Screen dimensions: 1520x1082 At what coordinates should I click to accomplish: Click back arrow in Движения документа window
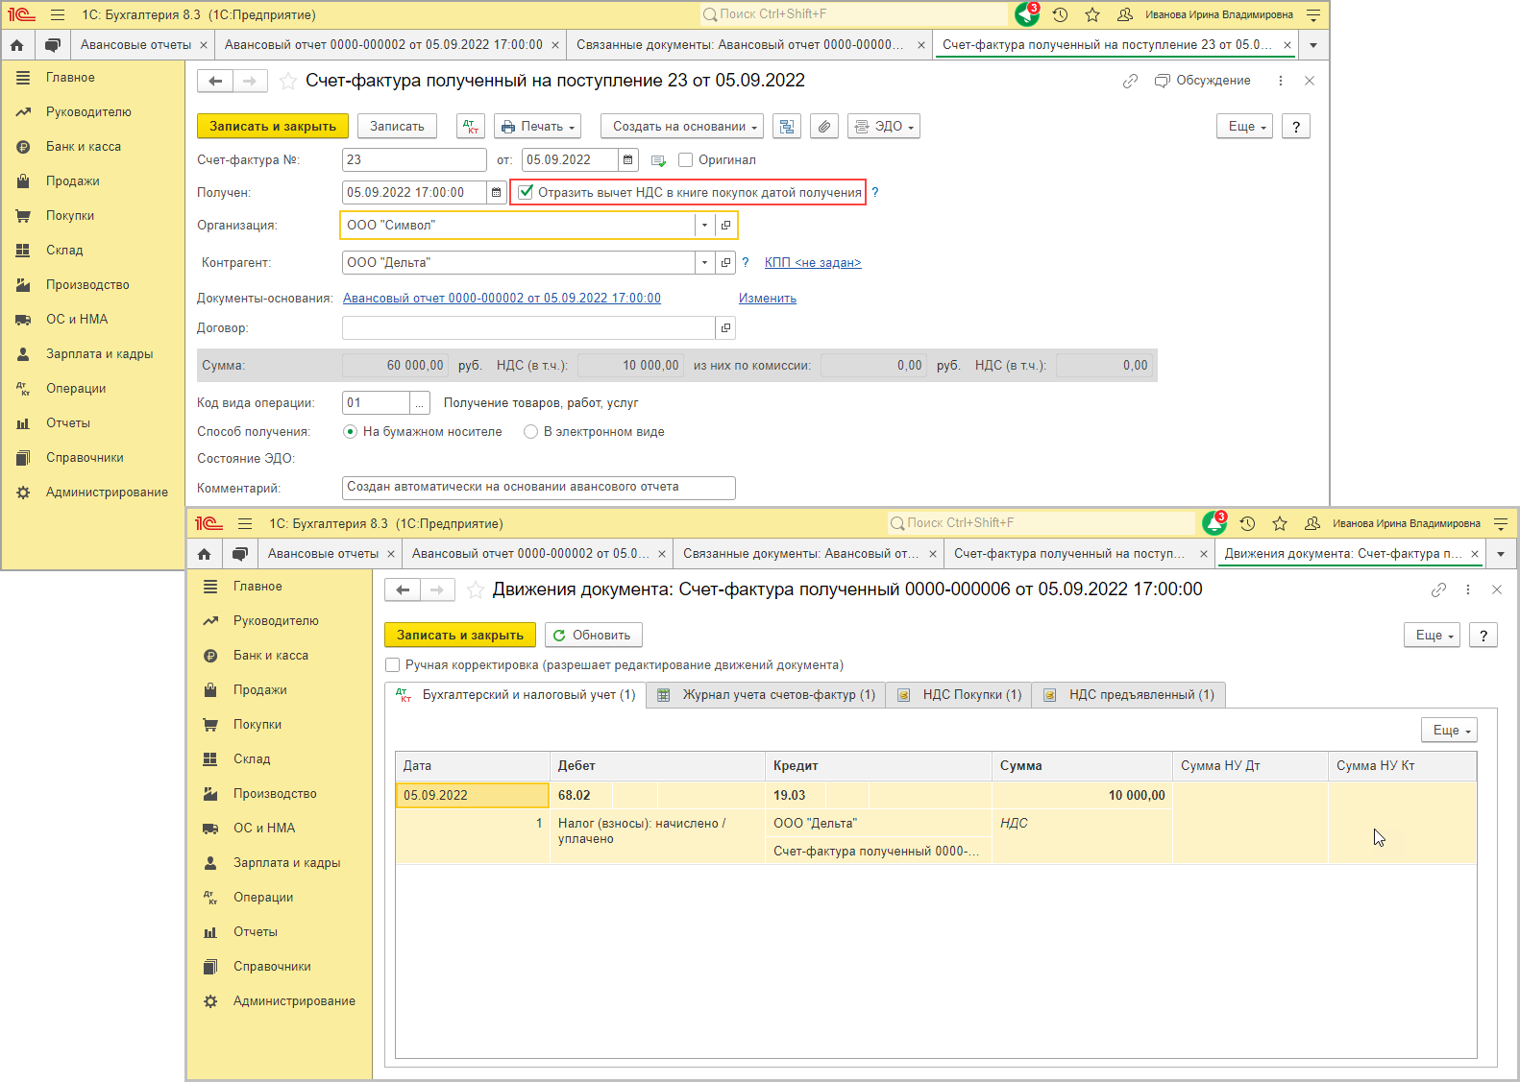403,590
